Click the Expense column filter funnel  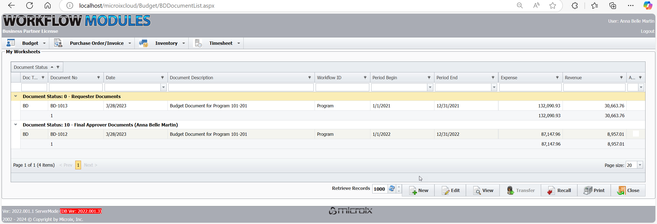(557, 78)
